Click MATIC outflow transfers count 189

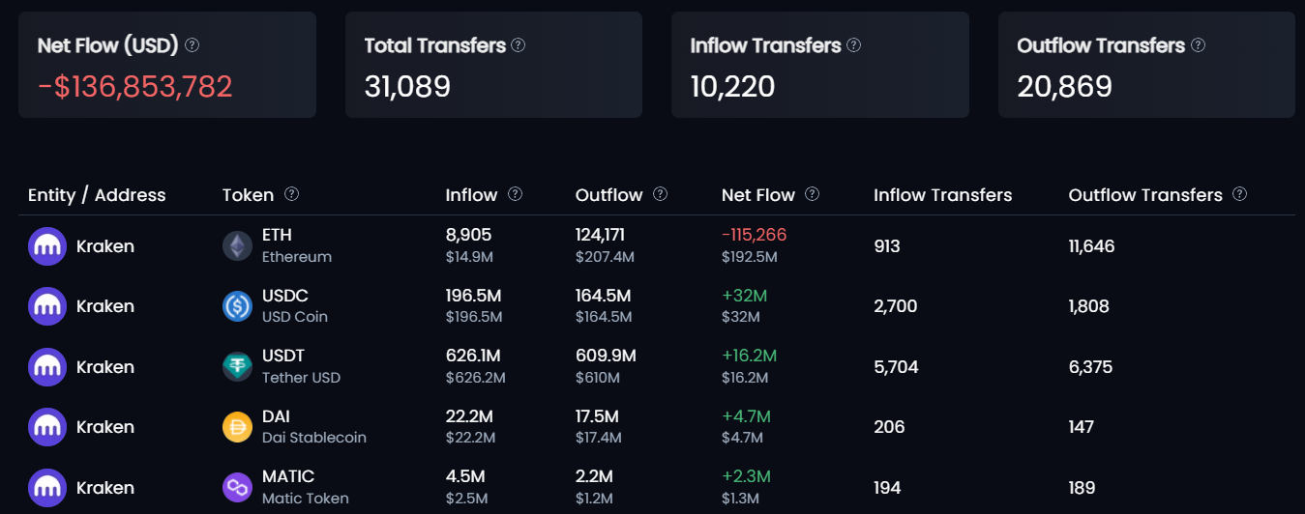click(1083, 488)
